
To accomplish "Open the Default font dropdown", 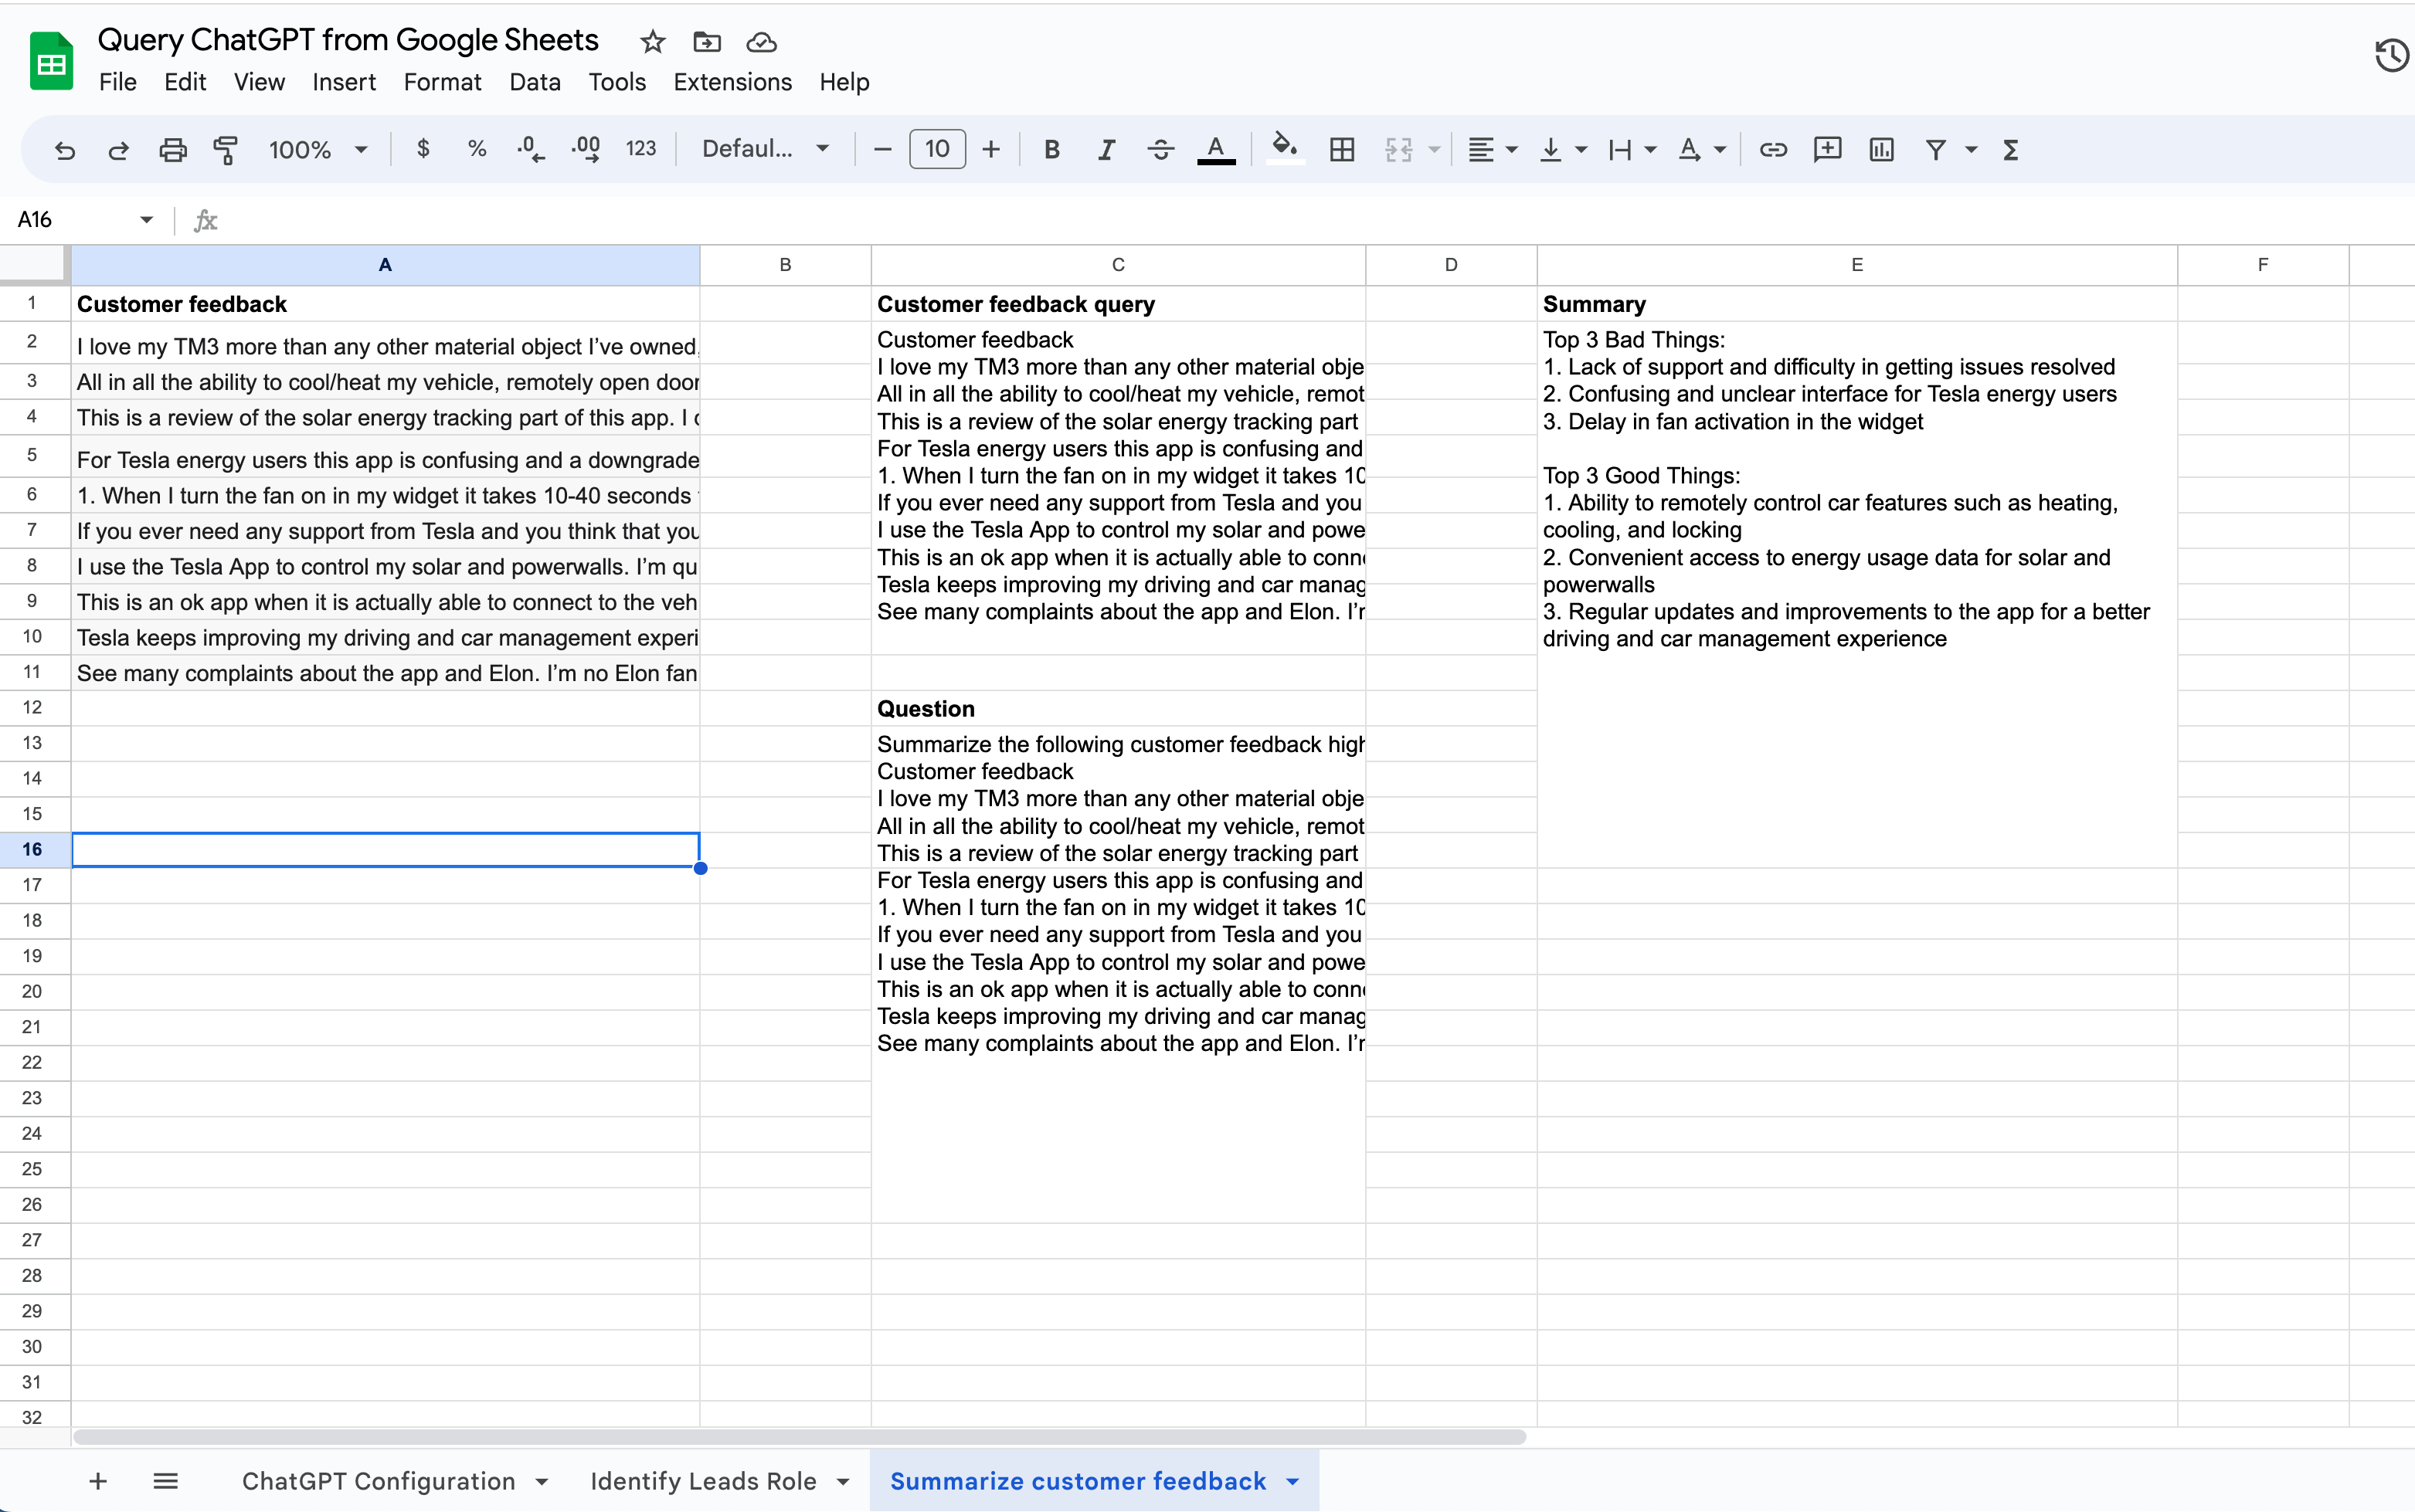I will [766, 149].
